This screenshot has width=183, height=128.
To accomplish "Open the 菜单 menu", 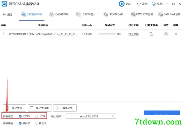I will pyautogui.click(x=157, y=4).
